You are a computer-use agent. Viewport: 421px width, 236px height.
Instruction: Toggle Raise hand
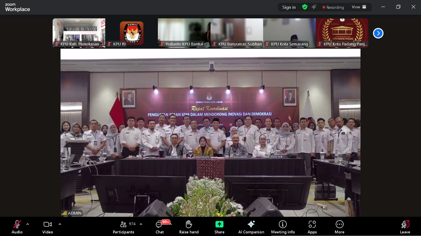point(189,227)
